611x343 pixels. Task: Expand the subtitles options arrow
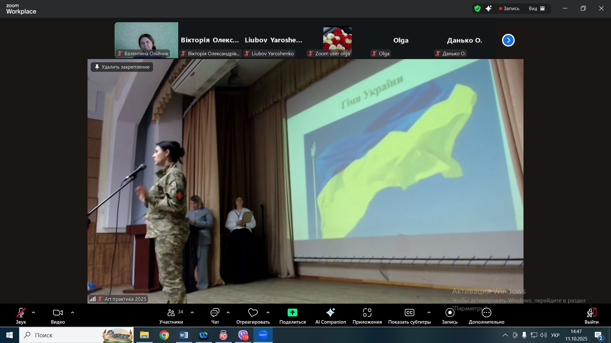click(x=429, y=313)
